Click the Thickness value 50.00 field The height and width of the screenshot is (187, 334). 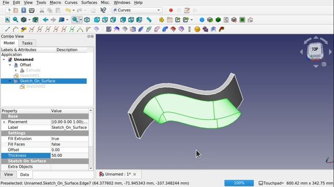tap(69, 155)
